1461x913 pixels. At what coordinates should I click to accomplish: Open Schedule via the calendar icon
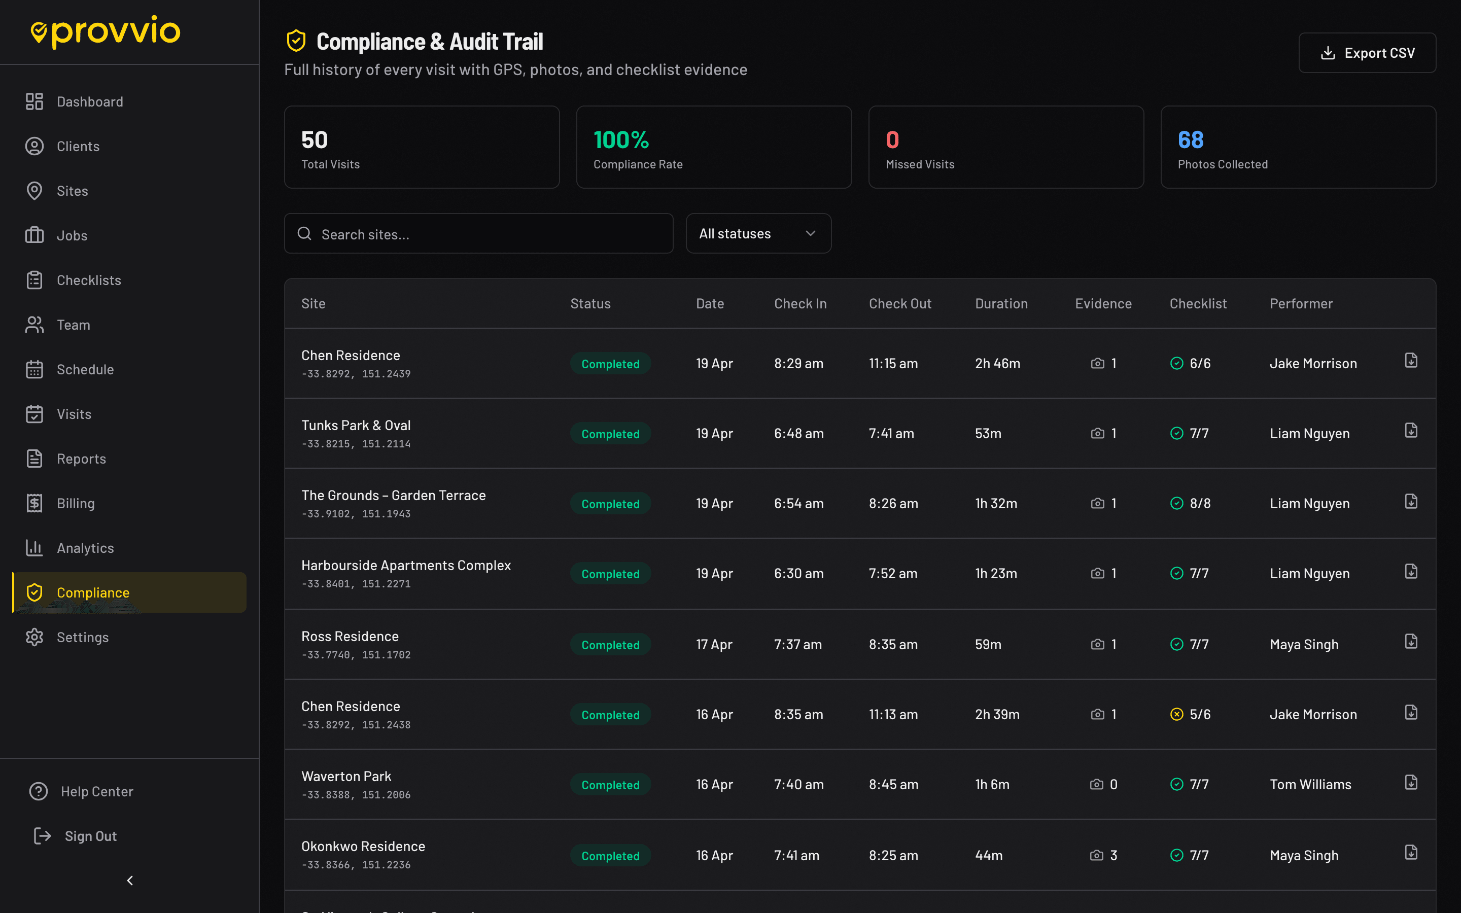[x=34, y=369]
